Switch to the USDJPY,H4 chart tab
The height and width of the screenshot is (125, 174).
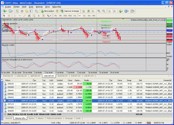(x=89, y=76)
